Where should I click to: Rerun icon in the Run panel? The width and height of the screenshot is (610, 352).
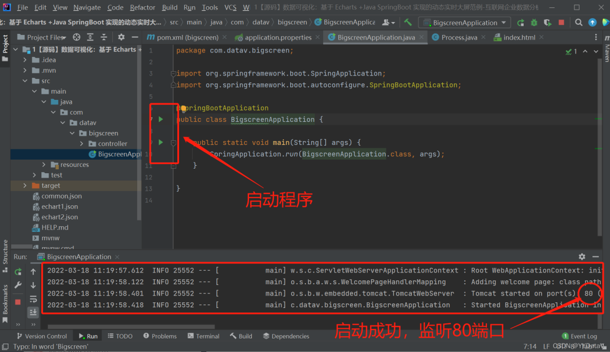pos(18,271)
